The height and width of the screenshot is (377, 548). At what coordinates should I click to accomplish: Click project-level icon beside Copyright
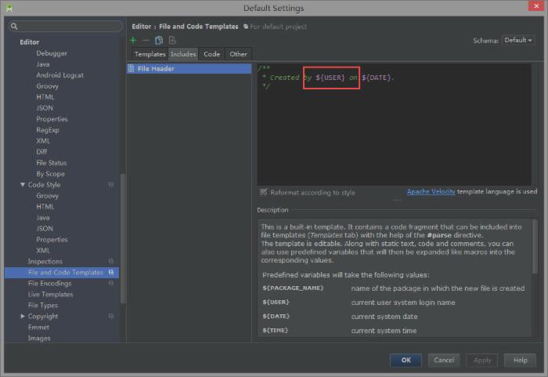point(111,317)
